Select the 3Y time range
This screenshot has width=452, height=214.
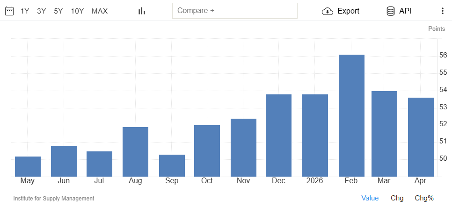point(42,11)
